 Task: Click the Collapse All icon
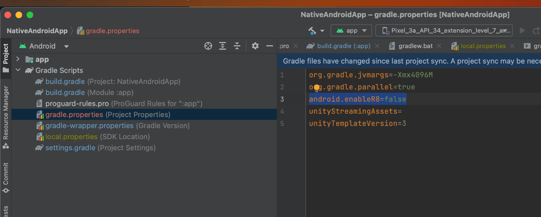tap(237, 46)
